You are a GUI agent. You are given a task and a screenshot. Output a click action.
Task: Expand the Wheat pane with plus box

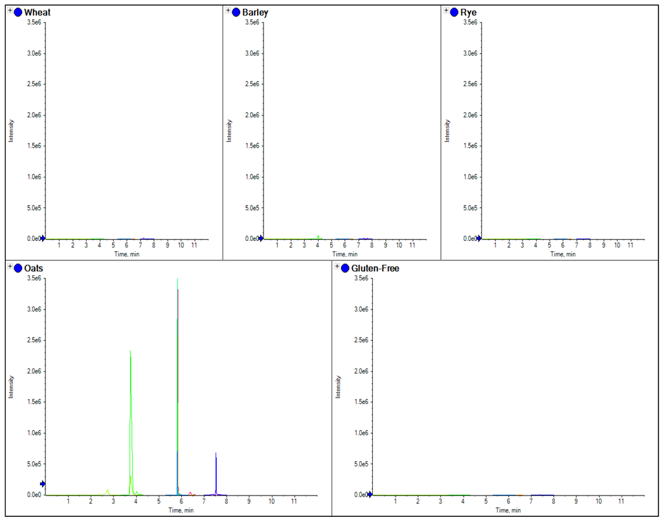10,12
